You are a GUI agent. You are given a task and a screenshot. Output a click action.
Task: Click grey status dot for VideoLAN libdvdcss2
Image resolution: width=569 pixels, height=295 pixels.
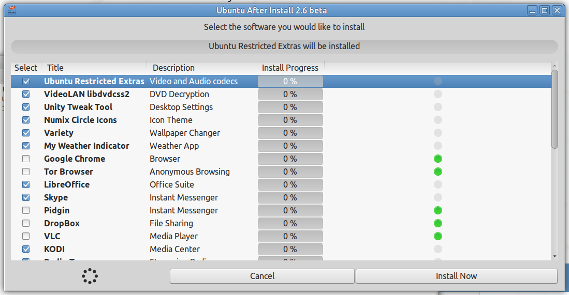[x=438, y=94]
